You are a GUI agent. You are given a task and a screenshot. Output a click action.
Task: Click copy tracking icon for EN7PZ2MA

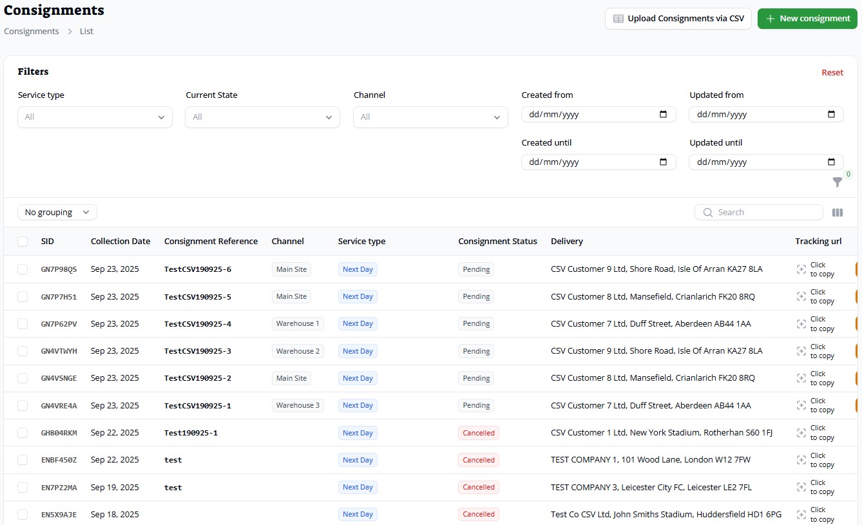pos(801,487)
